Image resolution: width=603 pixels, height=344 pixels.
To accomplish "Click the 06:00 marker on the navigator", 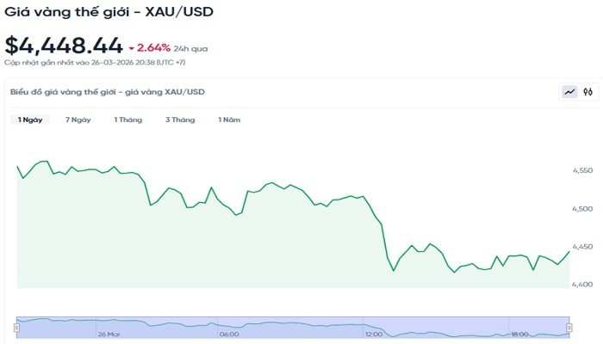I will coord(229,334).
